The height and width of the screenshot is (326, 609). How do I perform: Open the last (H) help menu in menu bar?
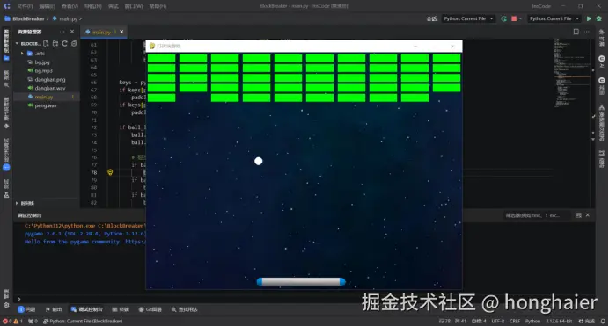coord(158,6)
